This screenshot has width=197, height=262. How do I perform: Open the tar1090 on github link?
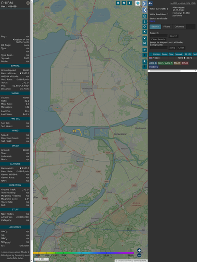(183, 3)
